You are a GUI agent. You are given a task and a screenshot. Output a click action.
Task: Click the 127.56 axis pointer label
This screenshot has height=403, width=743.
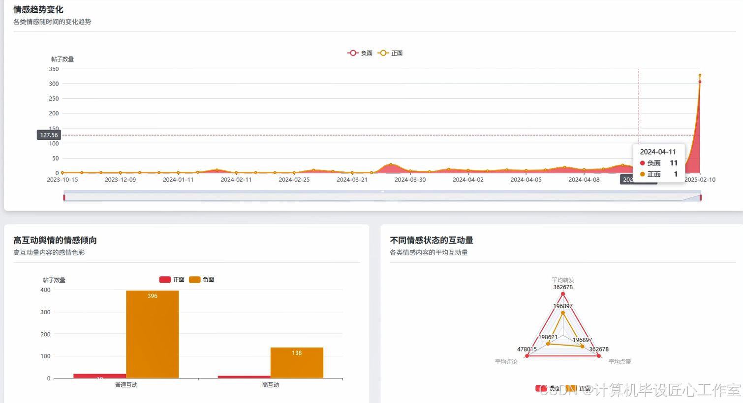[49, 135]
